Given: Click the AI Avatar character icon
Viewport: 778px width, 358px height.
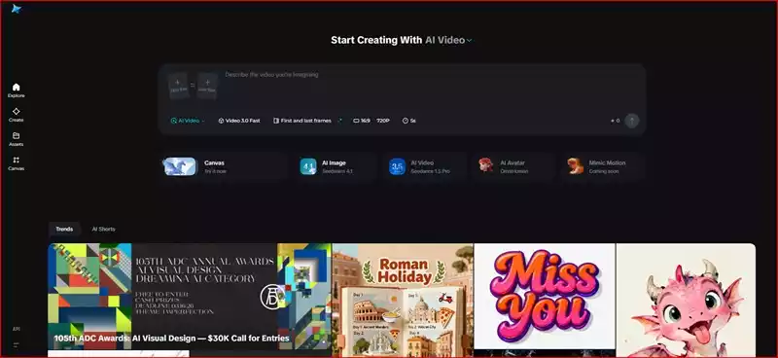Looking at the screenshot, I should point(485,165).
